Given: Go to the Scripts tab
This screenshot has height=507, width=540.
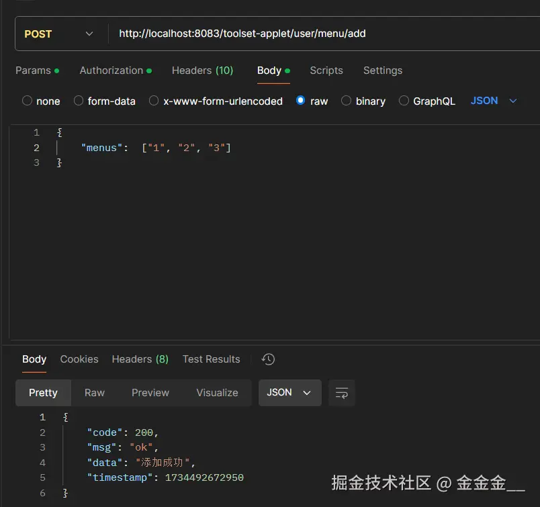Looking at the screenshot, I should (326, 71).
